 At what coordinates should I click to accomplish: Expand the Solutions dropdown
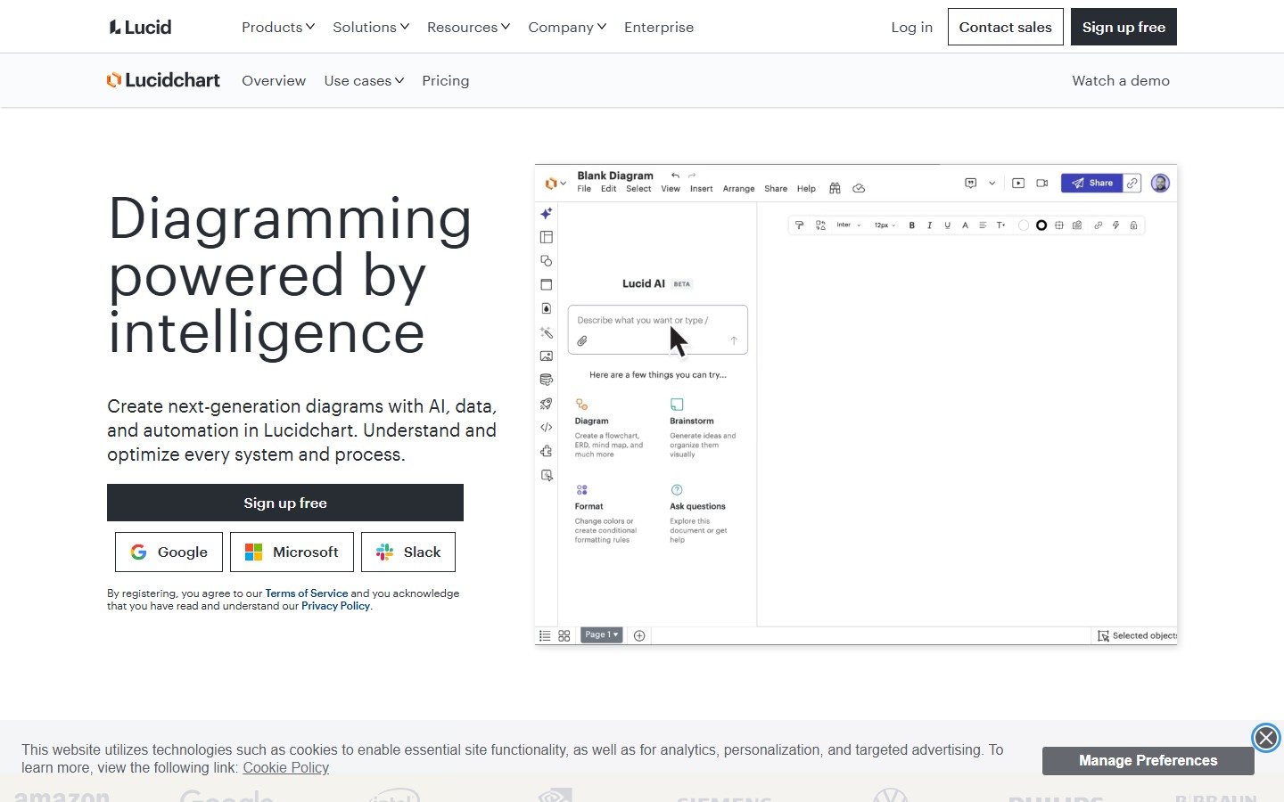(x=371, y=27)
